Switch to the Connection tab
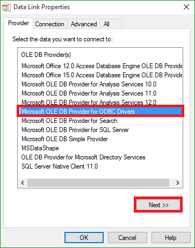Screen dimensions: 195x248 [x=49, y=24]
